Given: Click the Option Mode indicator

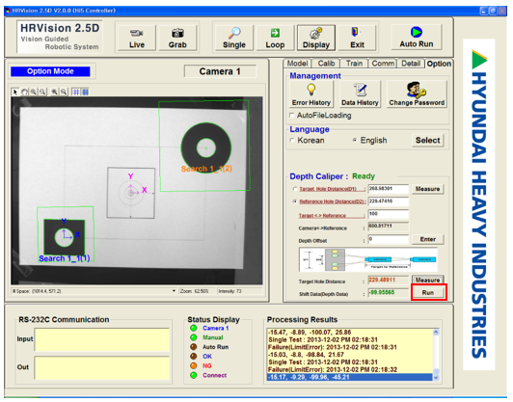Looking at the screenshot, I should [x=50, y=71].
